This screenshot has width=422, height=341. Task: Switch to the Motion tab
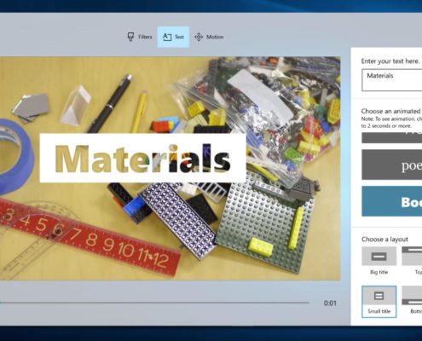click(209, 37)
